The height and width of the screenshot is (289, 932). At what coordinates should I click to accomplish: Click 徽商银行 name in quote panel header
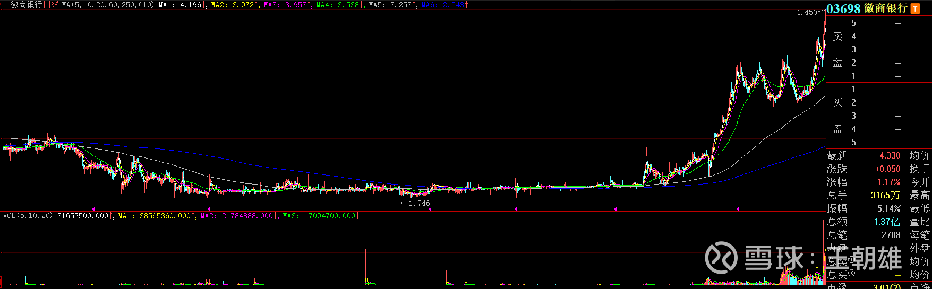point(885,8)
